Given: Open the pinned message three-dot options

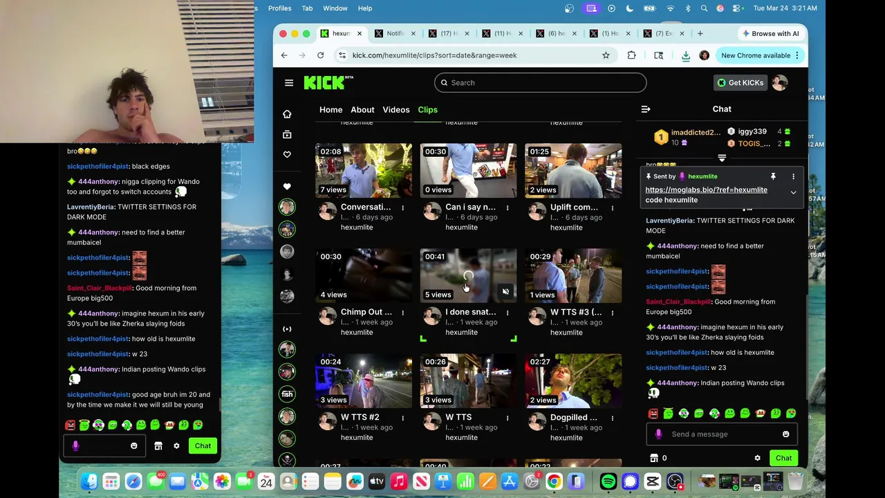Looking at the screenshot, I should click(793, 176).
